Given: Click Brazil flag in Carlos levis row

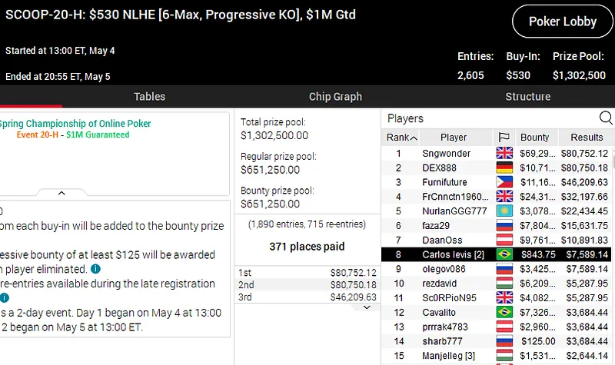Looking at the screenshot, I should point(504,254).
